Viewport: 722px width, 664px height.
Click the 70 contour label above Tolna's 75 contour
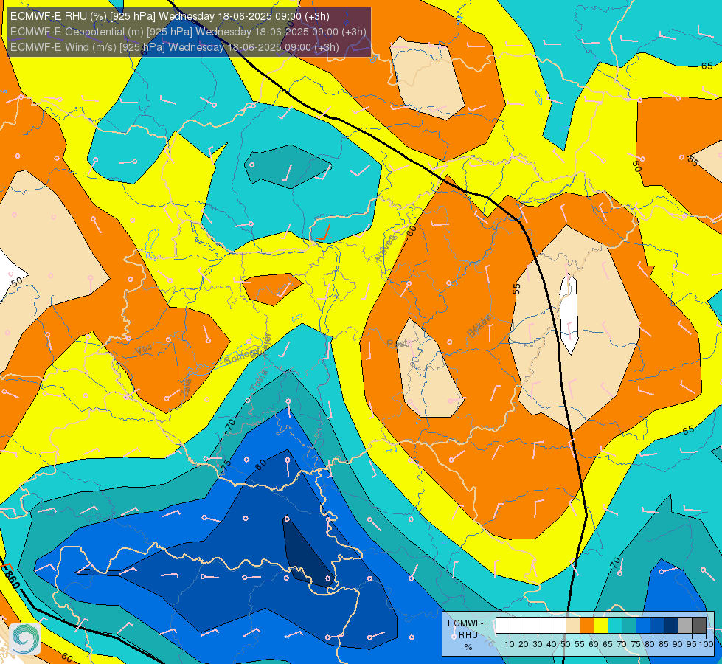[230, 424]
